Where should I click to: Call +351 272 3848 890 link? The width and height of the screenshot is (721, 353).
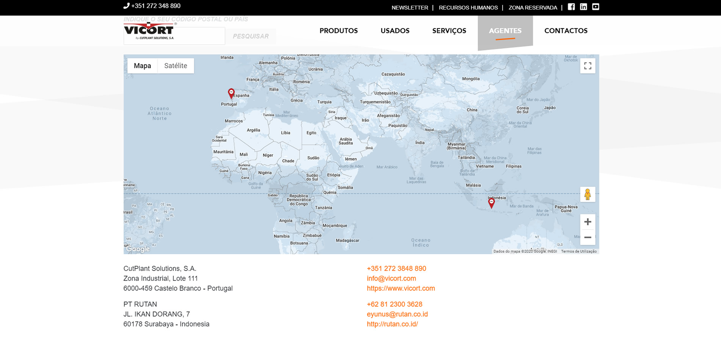pyautogui.click(x=396, y=268)
